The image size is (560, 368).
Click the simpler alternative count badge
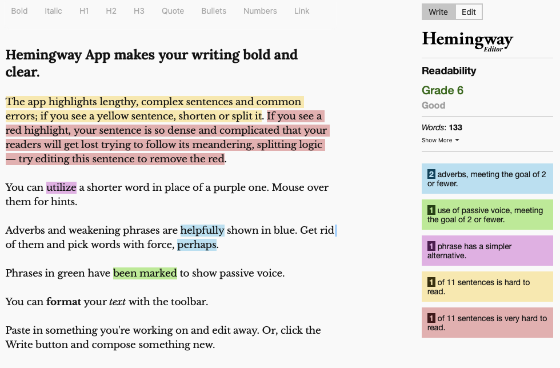431,246
